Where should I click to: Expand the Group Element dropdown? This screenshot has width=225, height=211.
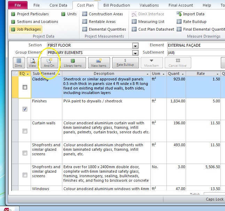click(135, 53)
